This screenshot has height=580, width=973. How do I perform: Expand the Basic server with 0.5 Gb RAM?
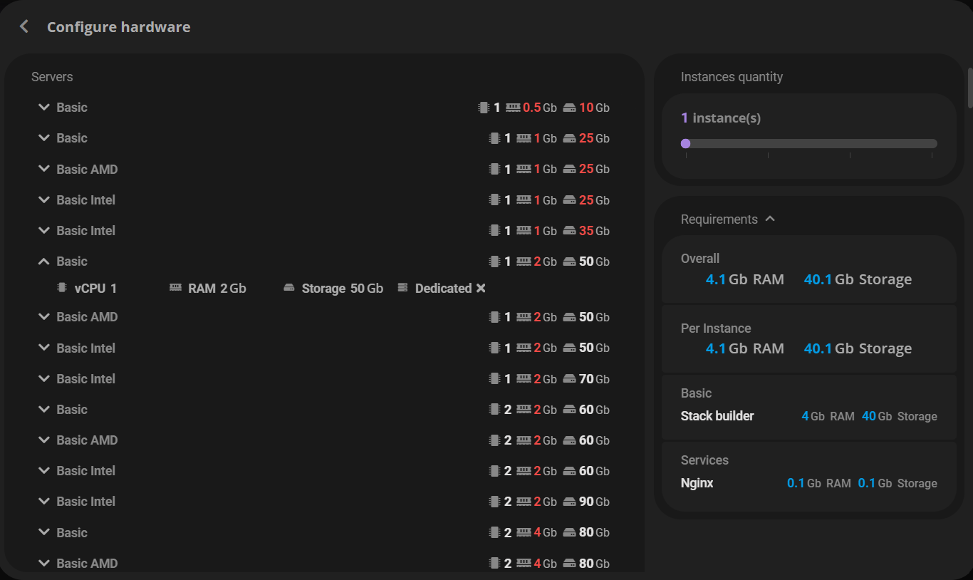pyautogui.click(x=43, y=108)
